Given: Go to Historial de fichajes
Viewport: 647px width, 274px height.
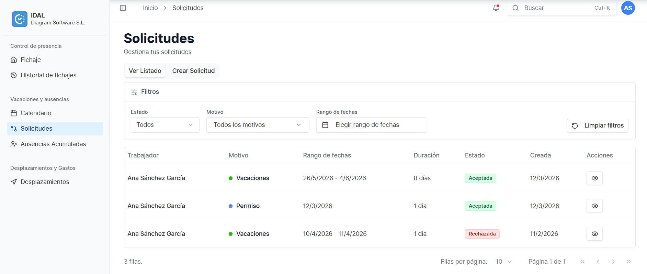Looking at the screenshot, I should [48, 75].
